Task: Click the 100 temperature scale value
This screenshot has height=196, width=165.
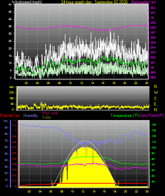Action: click(x=154, y=148)
